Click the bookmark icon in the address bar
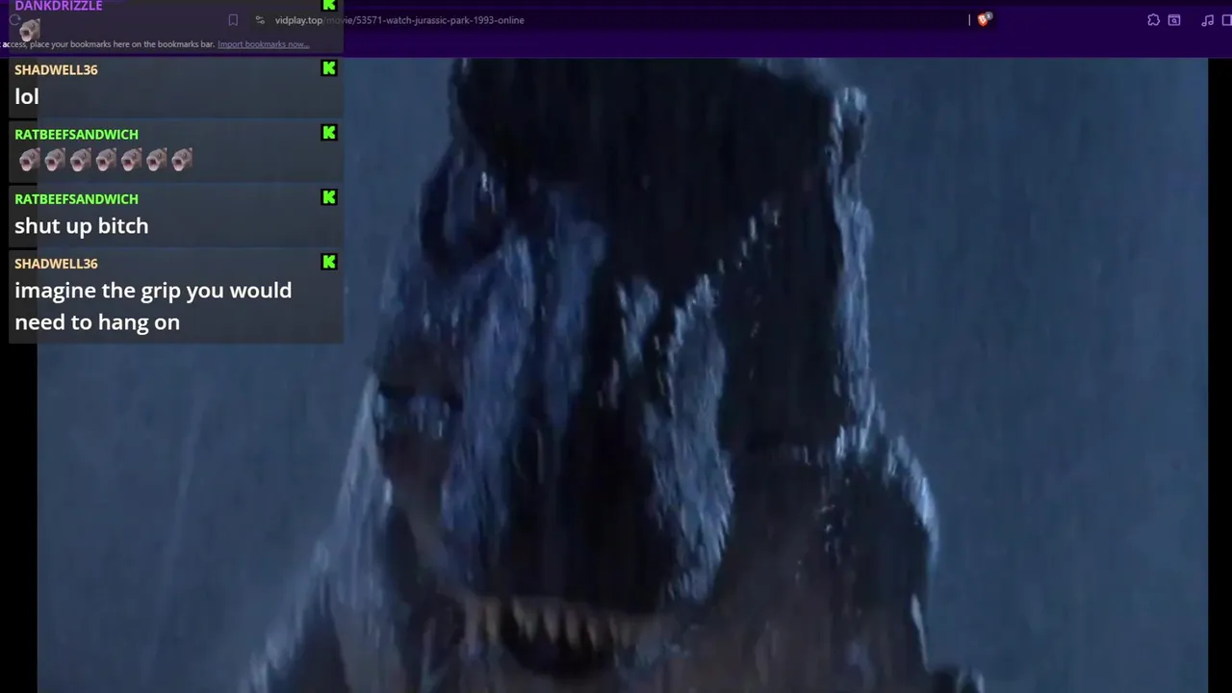1232x693 pixels. pyautogui.click(x=233, y=20)
